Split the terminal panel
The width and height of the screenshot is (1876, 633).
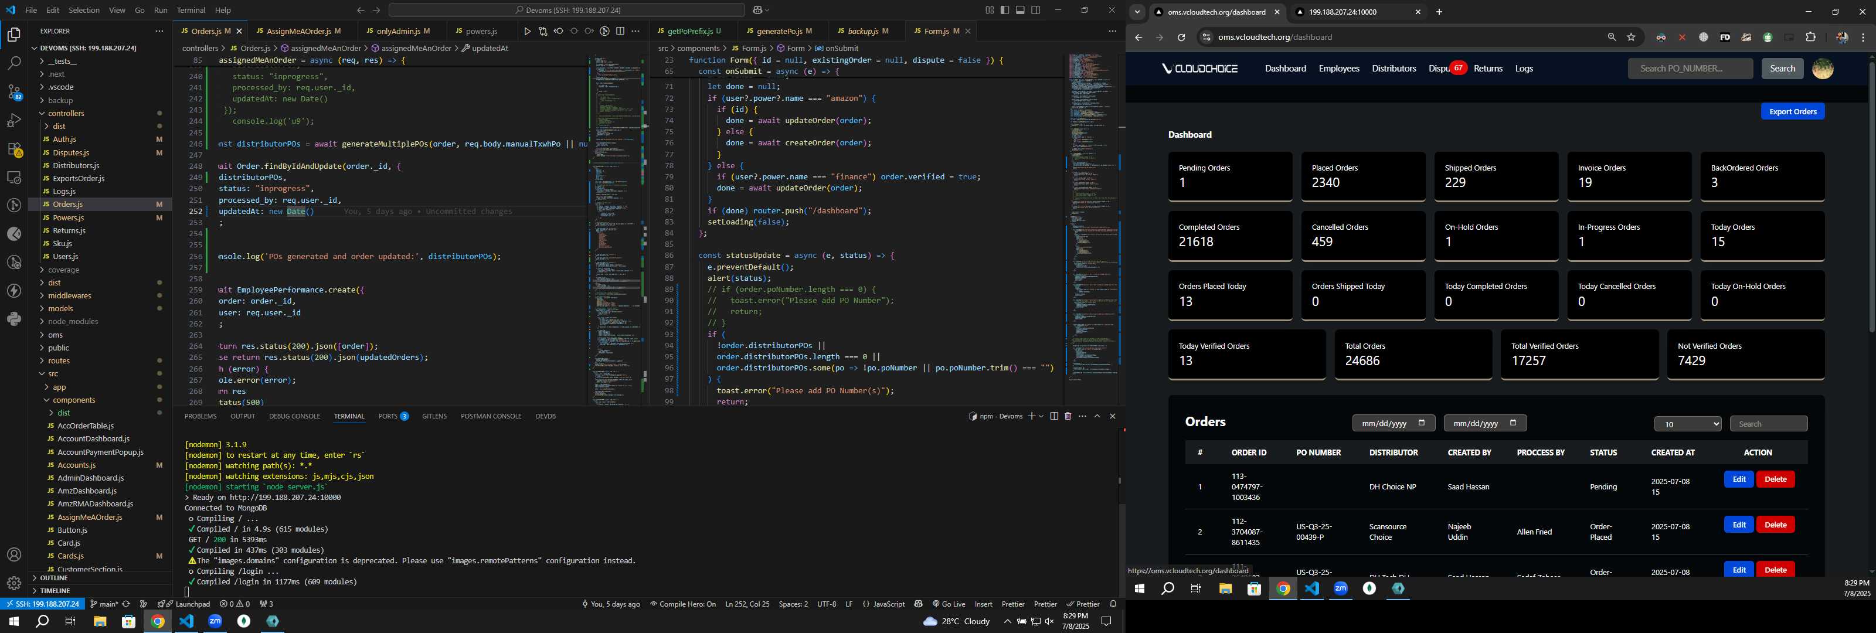pos(1054,416)
